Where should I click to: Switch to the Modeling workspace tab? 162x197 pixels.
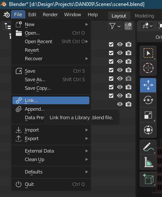pyautogui.click(x=144, y=16)
